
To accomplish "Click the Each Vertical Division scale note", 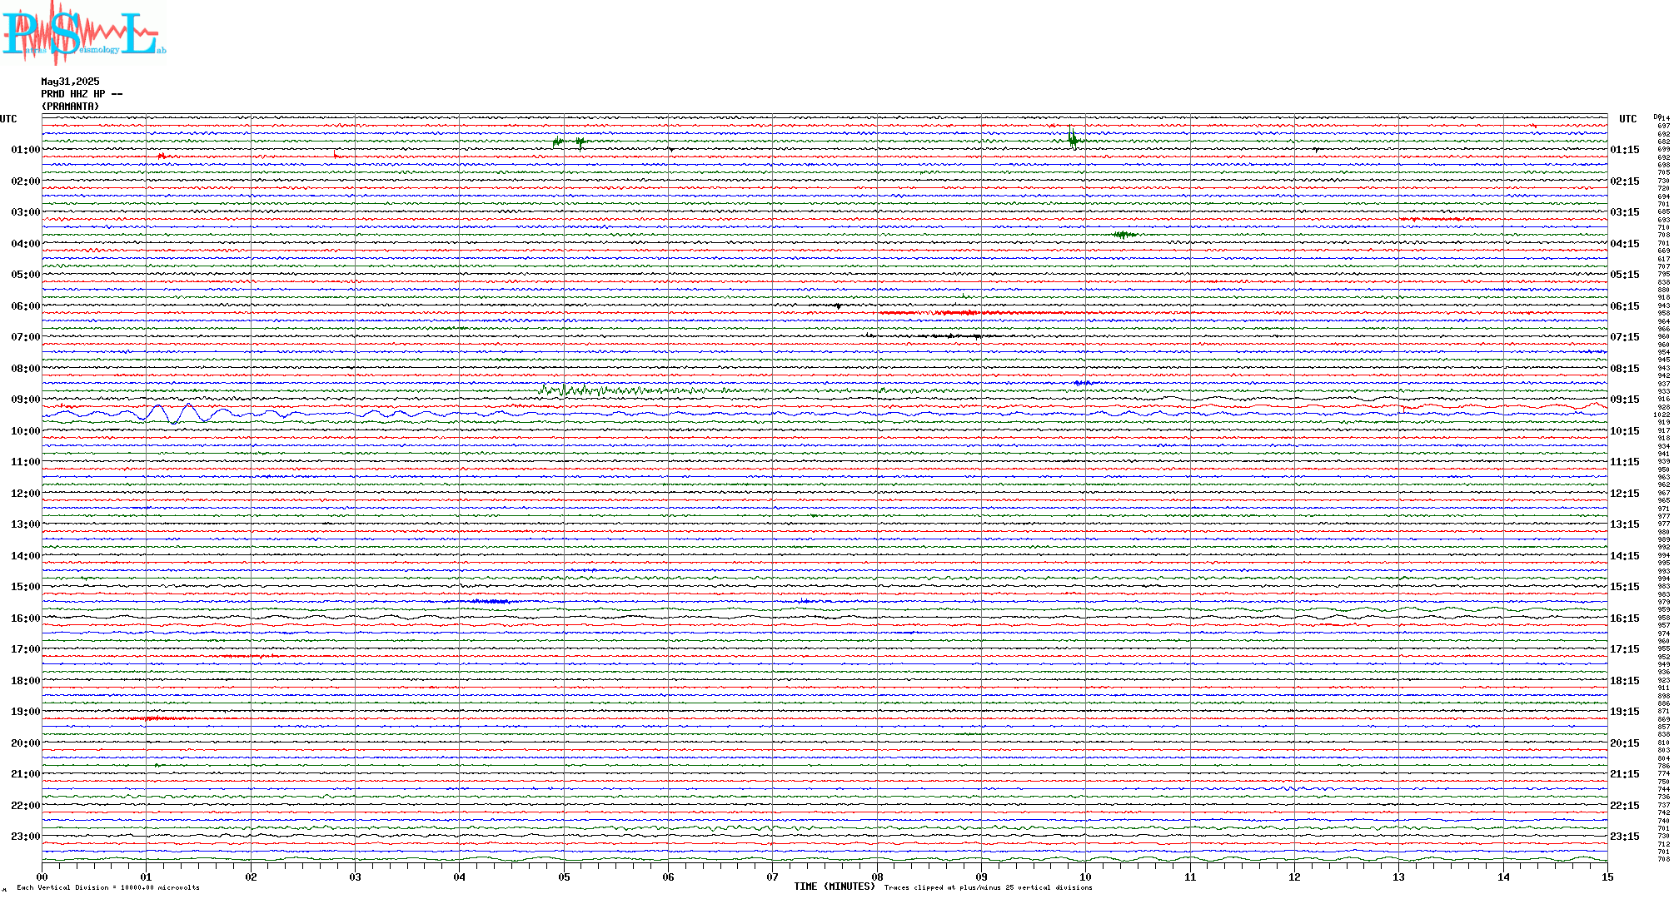I will 108,887.
